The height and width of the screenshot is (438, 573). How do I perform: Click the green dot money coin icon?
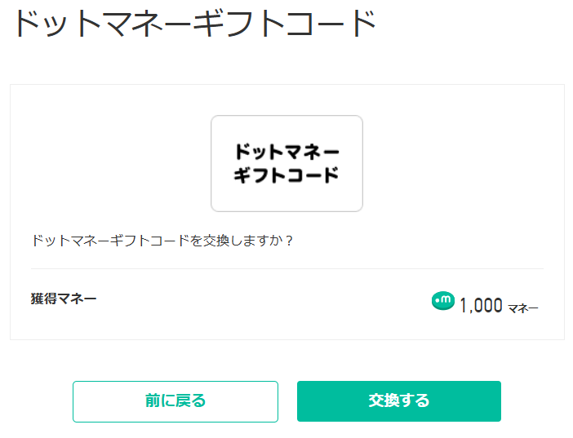pyautogui.click(x=442, y=301)
